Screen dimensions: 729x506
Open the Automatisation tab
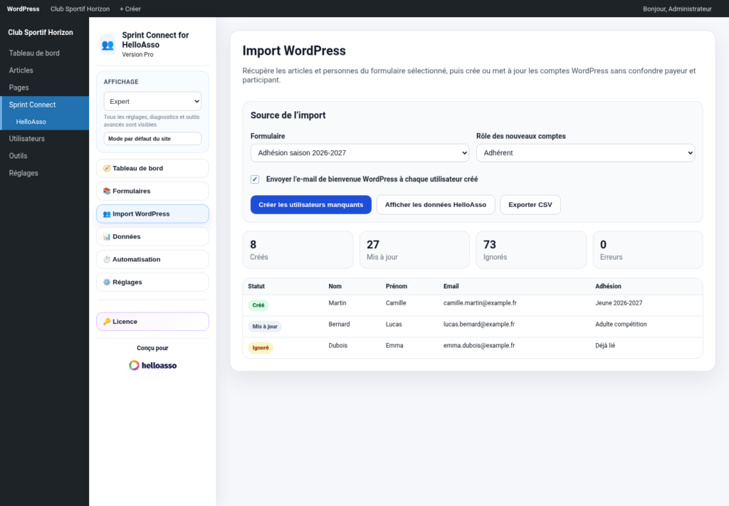(x=152, y=259)
